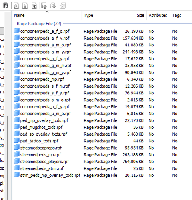The height and width of the screenshot is (200, 192).
Task: Click the 244,498 KB size cell
Action: coord(133,52)
